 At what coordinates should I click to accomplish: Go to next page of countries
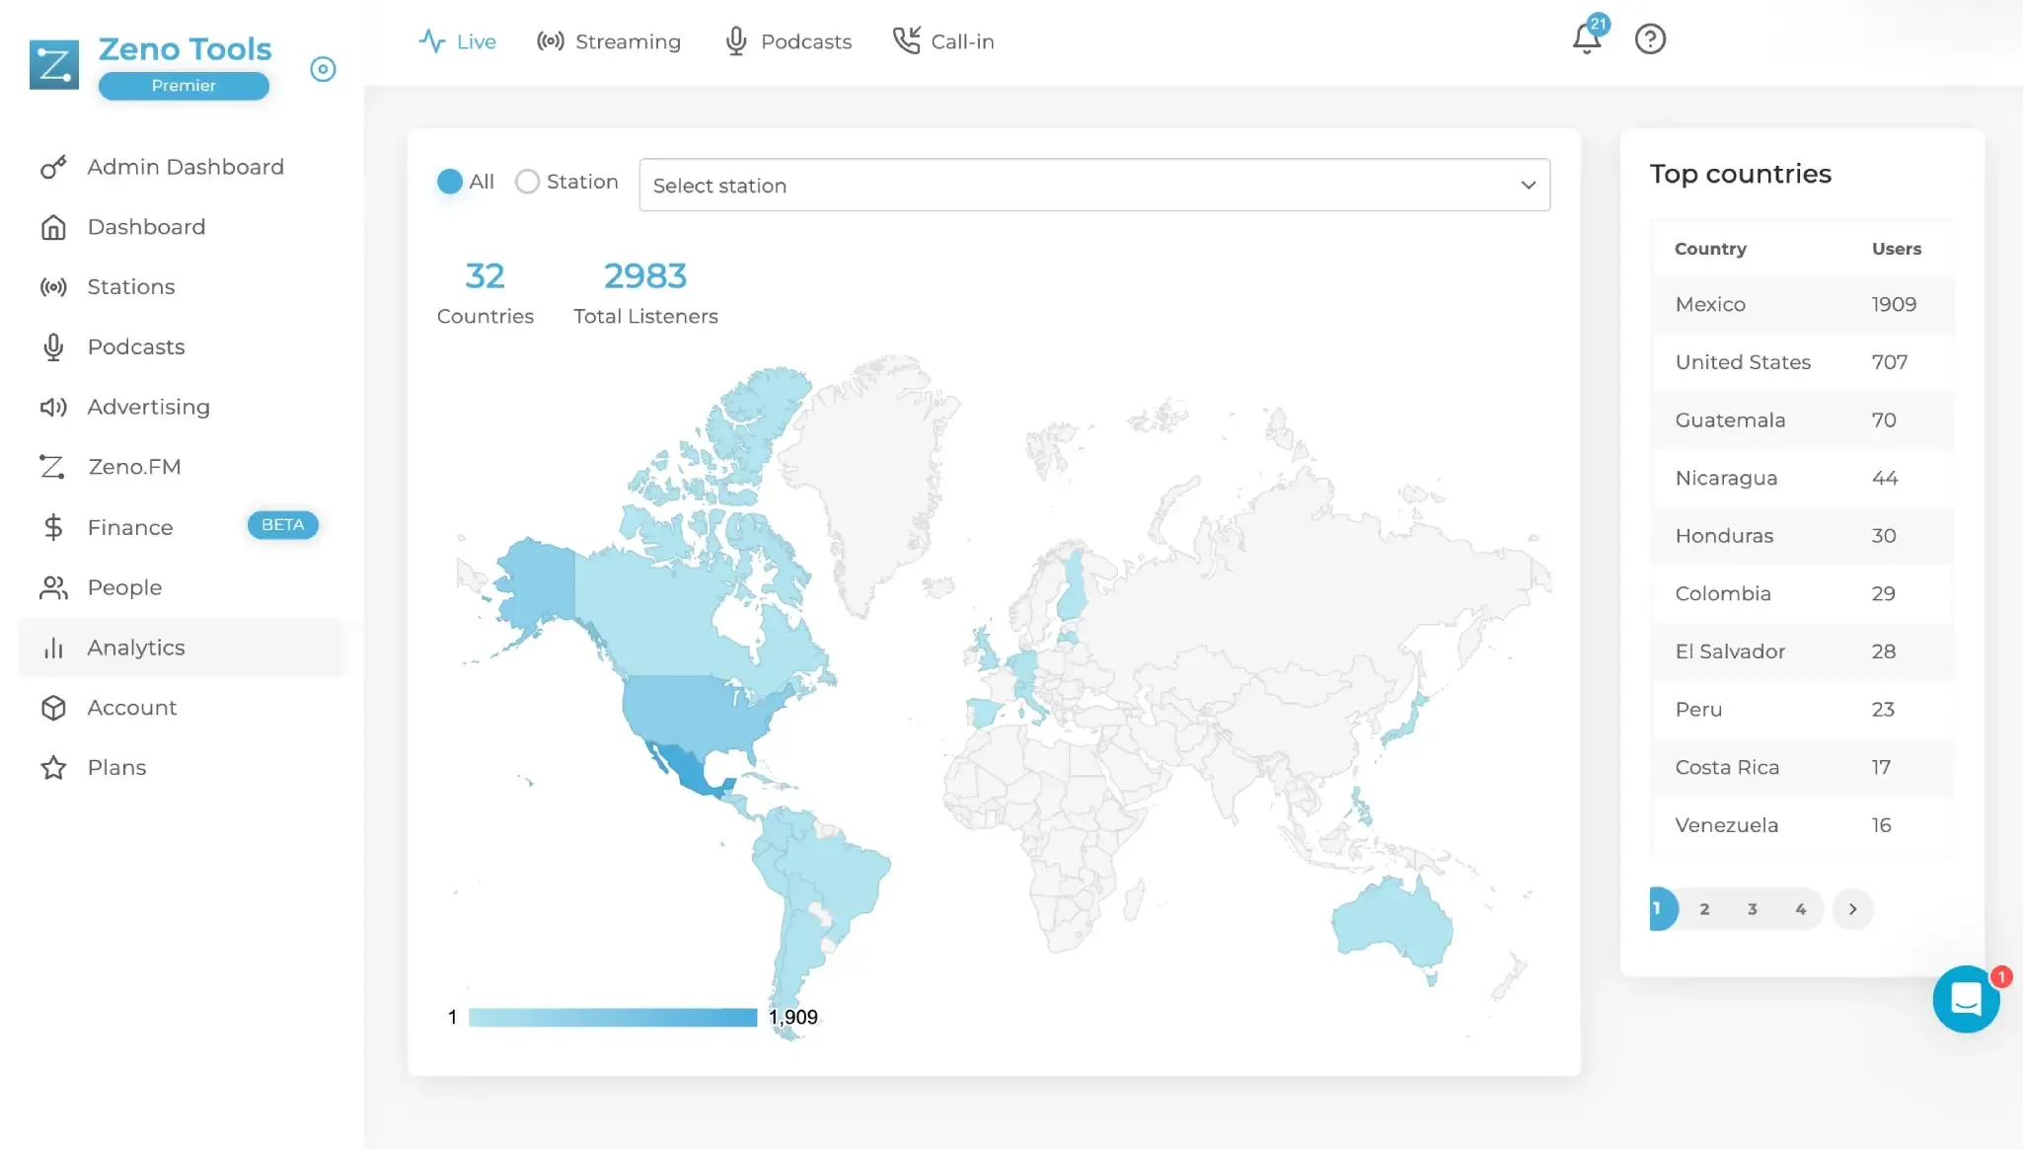pos(1852,909)
